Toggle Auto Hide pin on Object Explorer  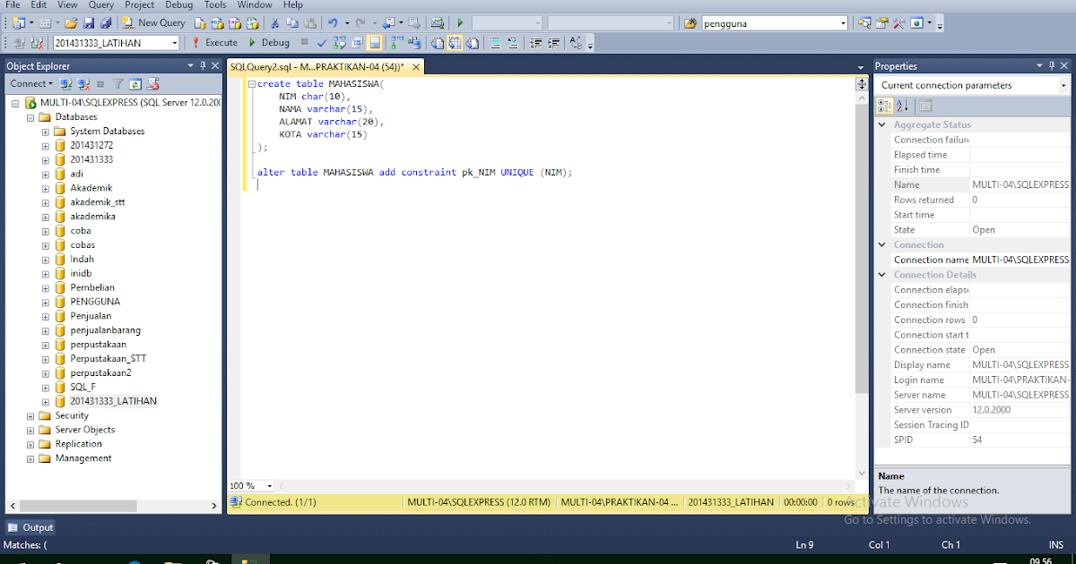[204, 65]
